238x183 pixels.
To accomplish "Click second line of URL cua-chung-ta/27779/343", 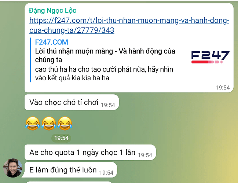I will pos(72,30).
